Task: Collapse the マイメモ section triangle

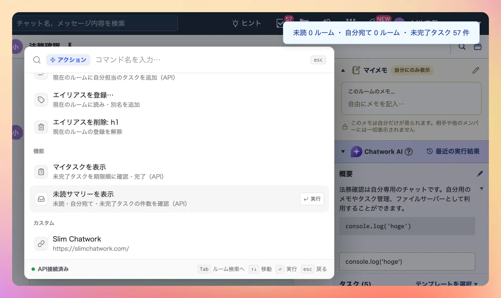Action: coord(343,70)
